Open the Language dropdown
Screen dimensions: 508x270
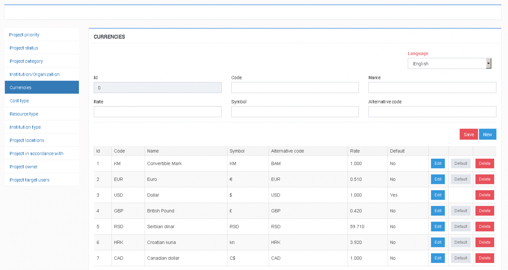coord(488,63)
